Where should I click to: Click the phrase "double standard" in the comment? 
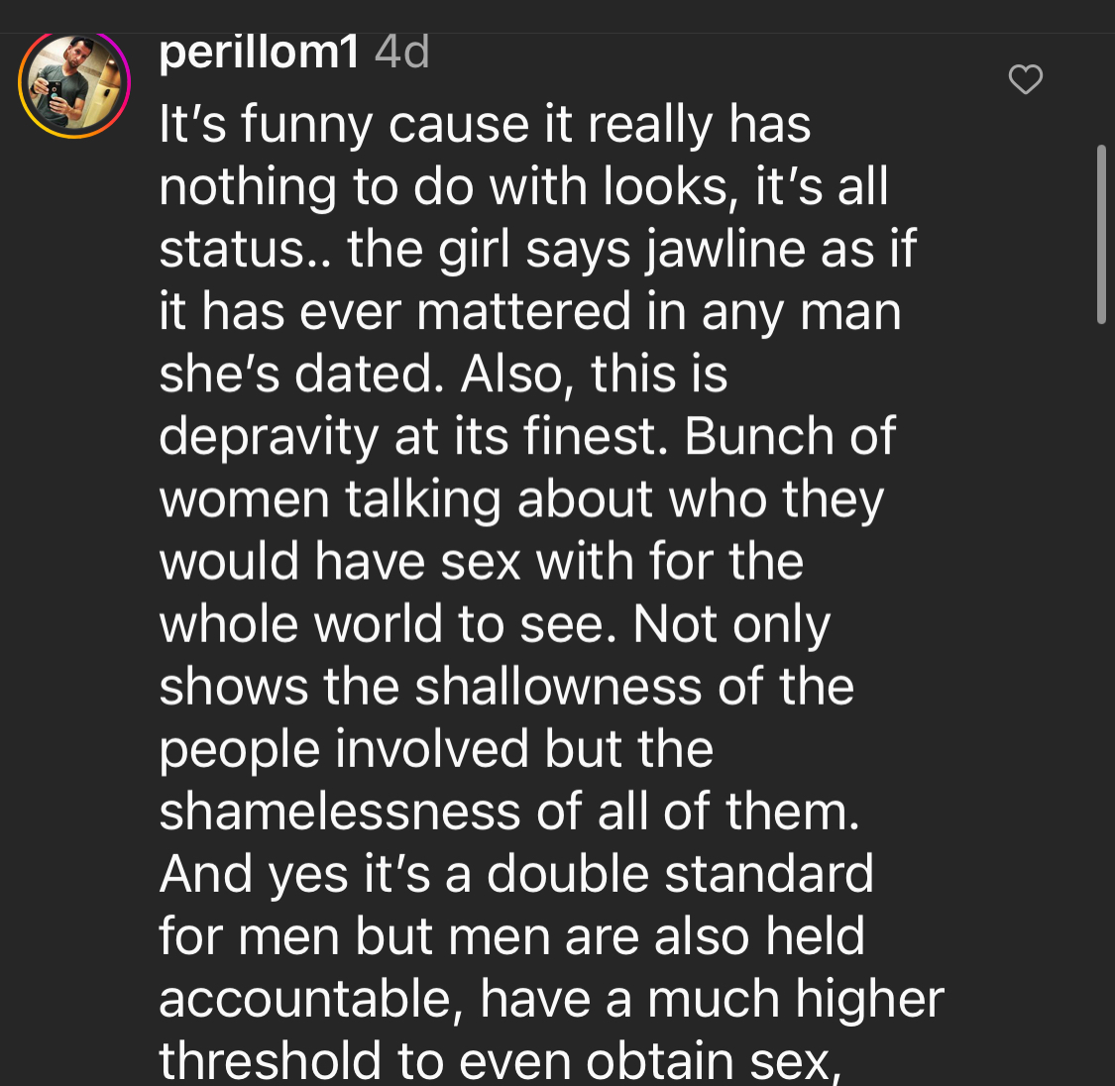click(680, 874)
